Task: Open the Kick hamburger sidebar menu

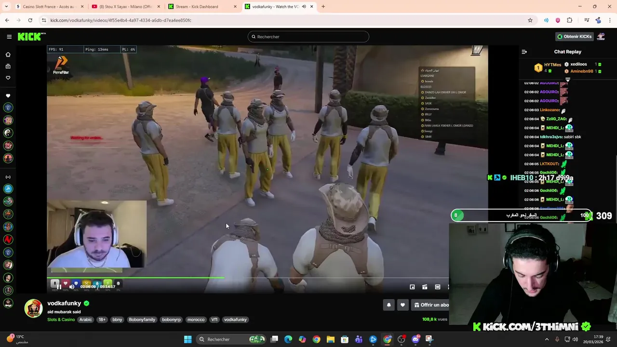Action: pyautogui.click(x=9, y=37)
